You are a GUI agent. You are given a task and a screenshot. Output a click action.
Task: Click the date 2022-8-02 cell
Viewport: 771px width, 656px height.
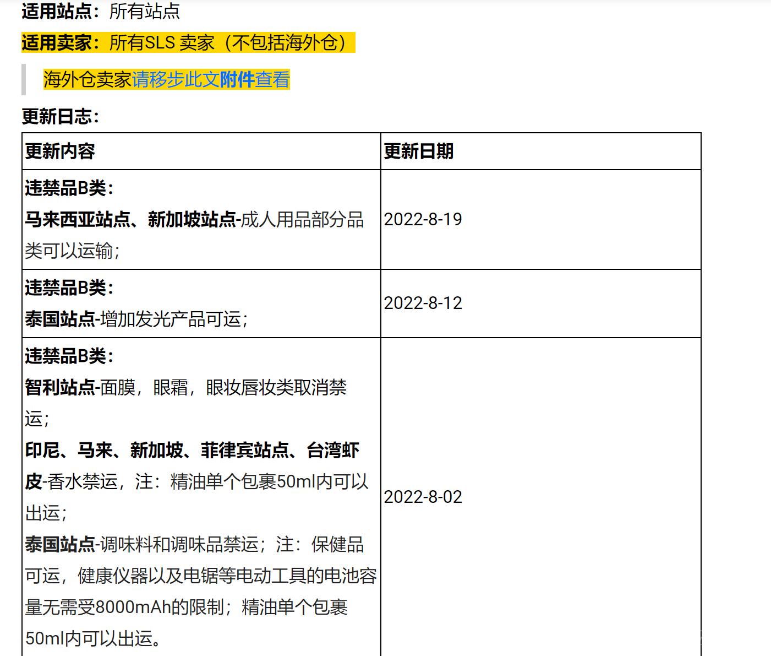(x=423, y=497)
